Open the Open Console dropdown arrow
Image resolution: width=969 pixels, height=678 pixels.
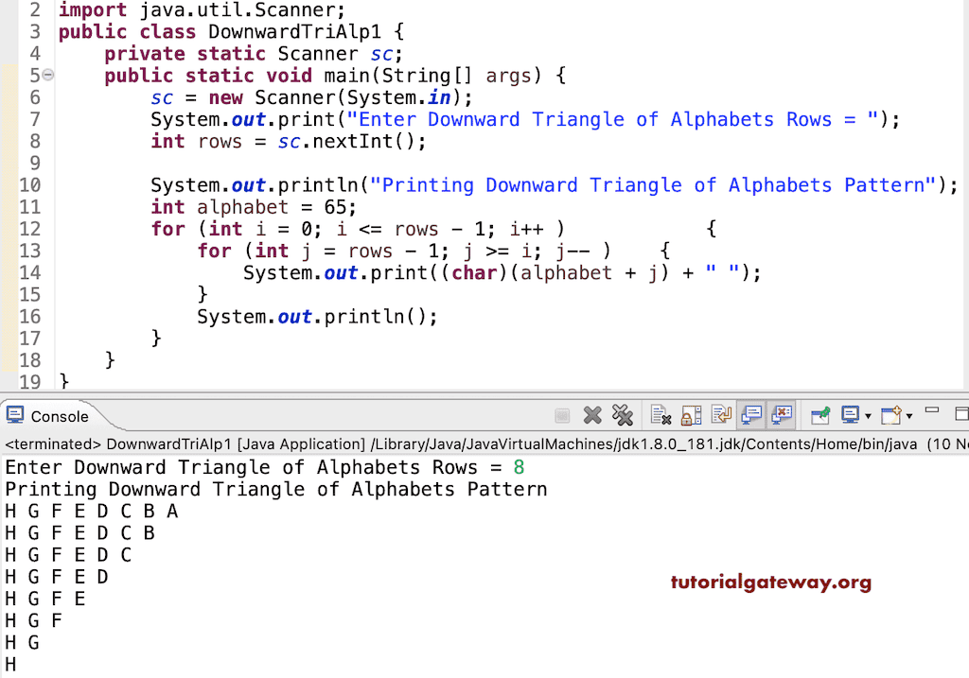(909, 415)
